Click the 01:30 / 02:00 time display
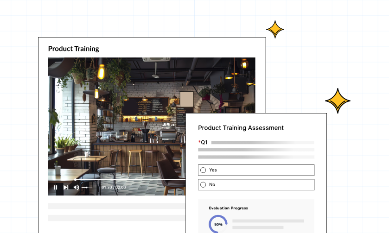The height and width of the screenshot is (233, 389). click(x=114, y=188)
